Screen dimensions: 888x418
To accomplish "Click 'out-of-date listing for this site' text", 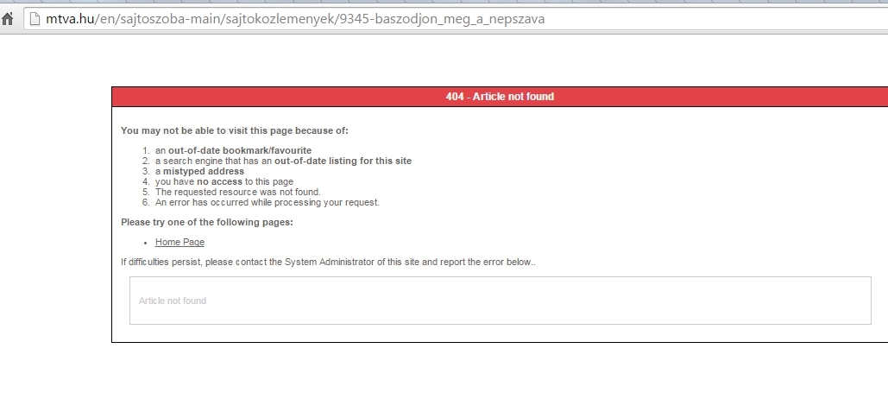I will 343,161.
